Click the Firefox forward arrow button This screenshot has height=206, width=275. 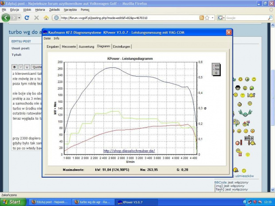14,18
